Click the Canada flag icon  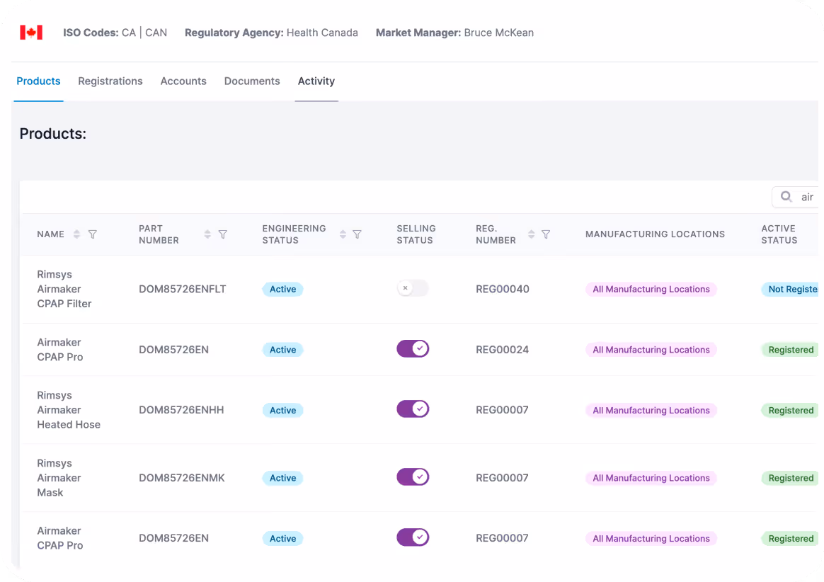pyautogui.click(x=31, y=33)
